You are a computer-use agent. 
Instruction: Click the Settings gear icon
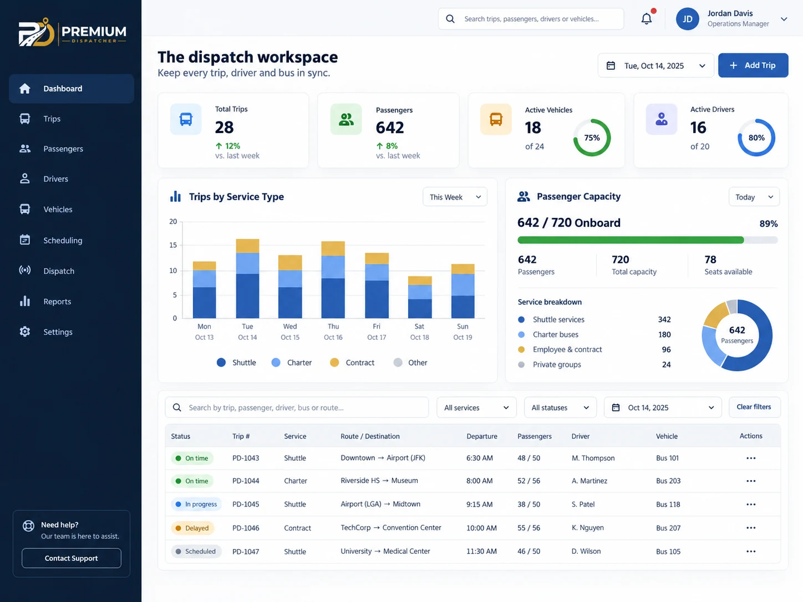[x=25, y=331]
